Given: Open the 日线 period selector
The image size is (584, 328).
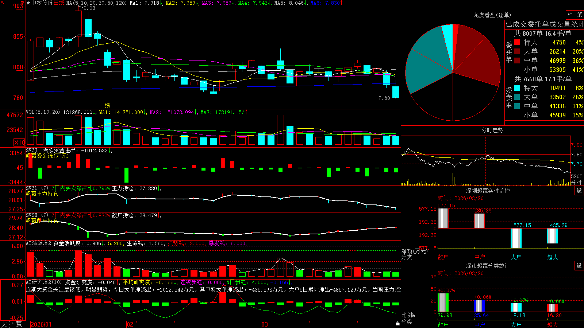Looking at the screenshot, I should (x=59, y=3).
